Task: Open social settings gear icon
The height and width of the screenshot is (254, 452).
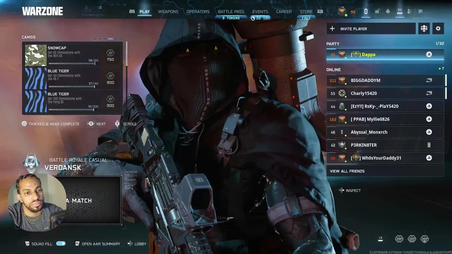Action: click(438, 29)
